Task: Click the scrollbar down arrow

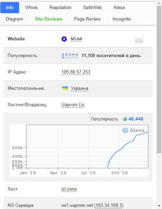Action: pyautogui.click(x=159, y=206)
